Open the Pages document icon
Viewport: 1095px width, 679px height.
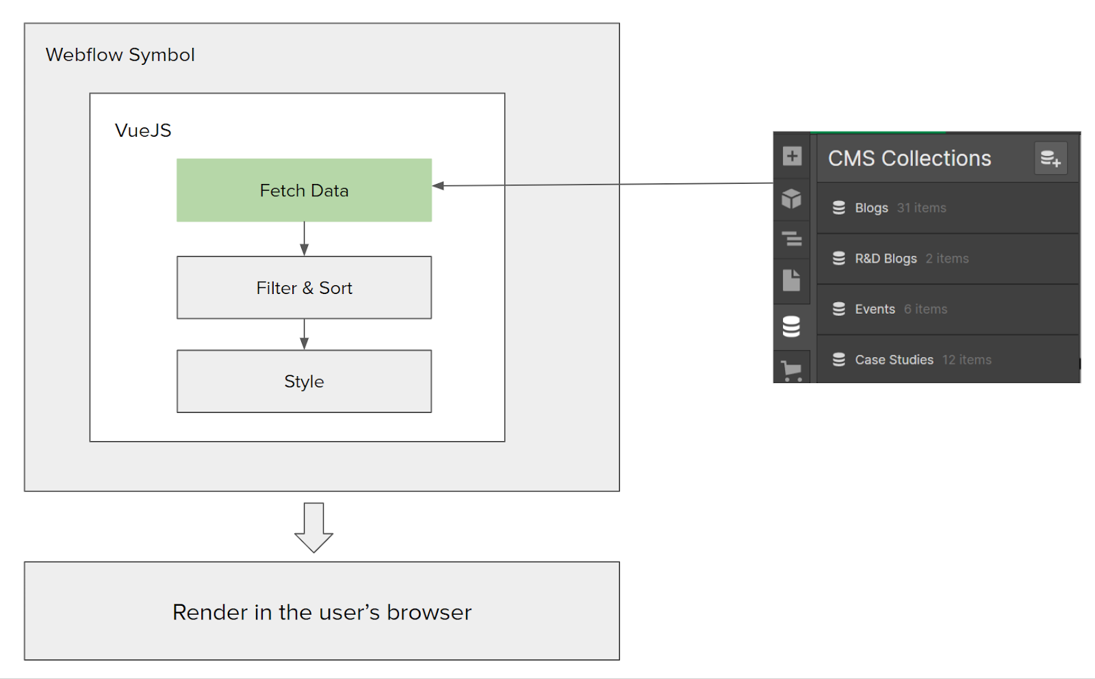pyautogui.click(x=792, y=280)
